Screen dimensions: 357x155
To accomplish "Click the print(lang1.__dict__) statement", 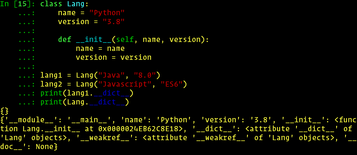I will [x=87, y=93].
